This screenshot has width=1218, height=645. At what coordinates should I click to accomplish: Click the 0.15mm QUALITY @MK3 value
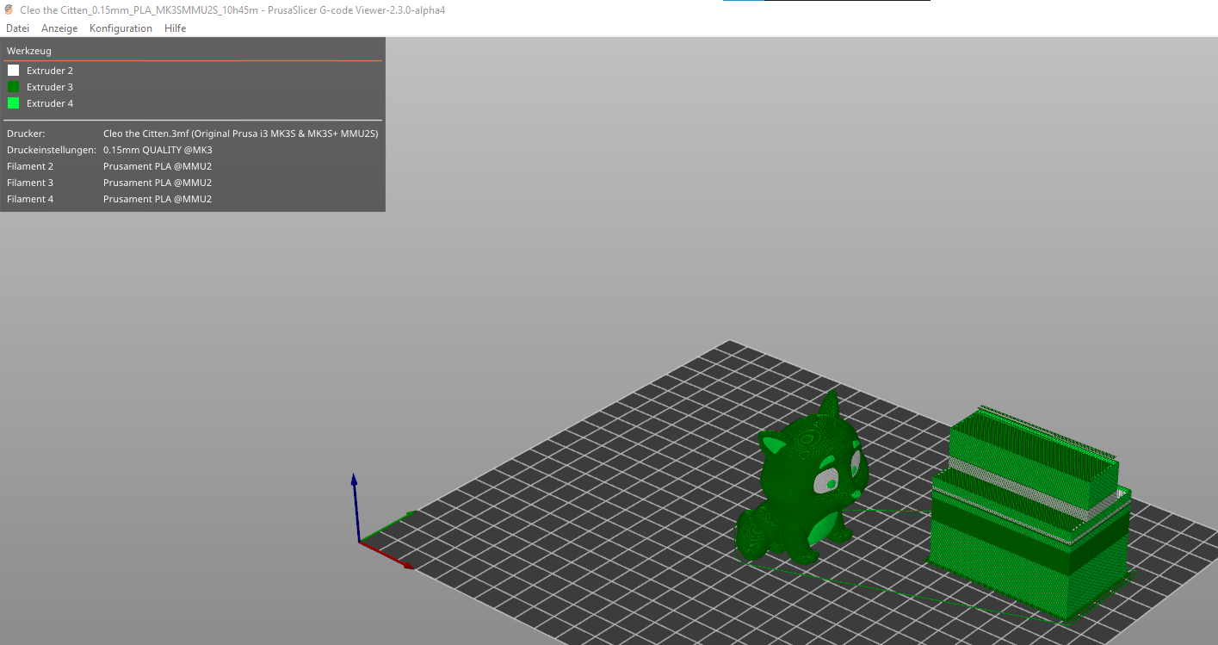(x=158, y=150)
